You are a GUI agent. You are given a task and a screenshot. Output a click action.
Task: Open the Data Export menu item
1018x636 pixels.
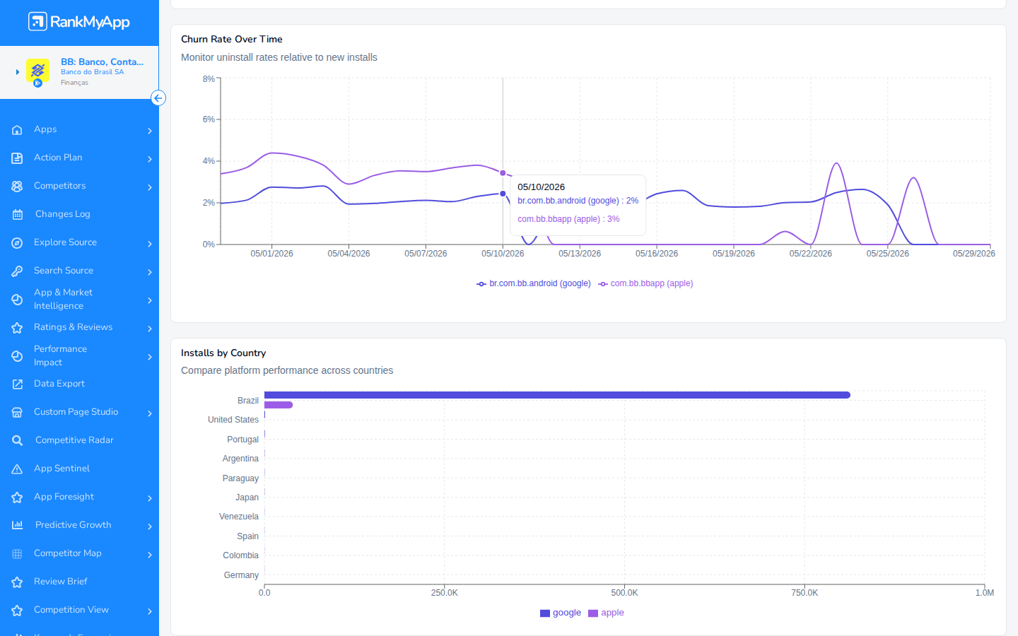pos(79,384)
